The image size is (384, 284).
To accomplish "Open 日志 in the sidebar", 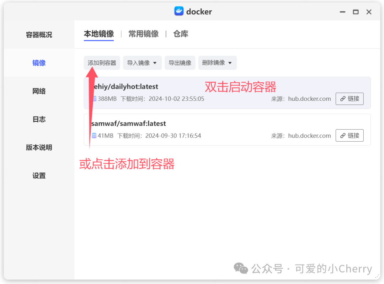I will point(39,119).
